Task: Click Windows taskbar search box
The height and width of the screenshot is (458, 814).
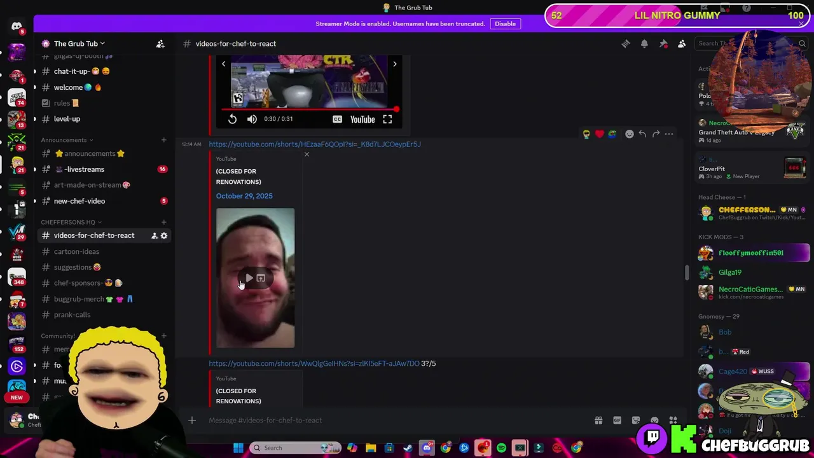Action: [296, 448]
